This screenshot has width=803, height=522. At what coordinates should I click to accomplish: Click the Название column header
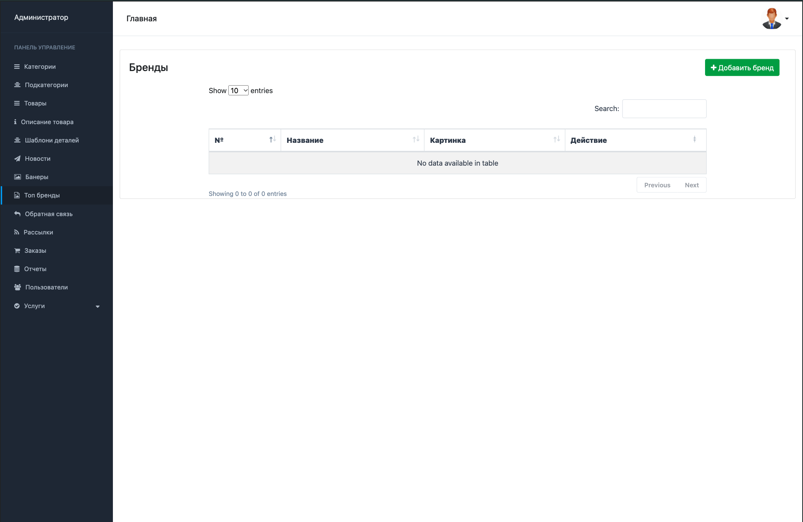pos(353,140)
